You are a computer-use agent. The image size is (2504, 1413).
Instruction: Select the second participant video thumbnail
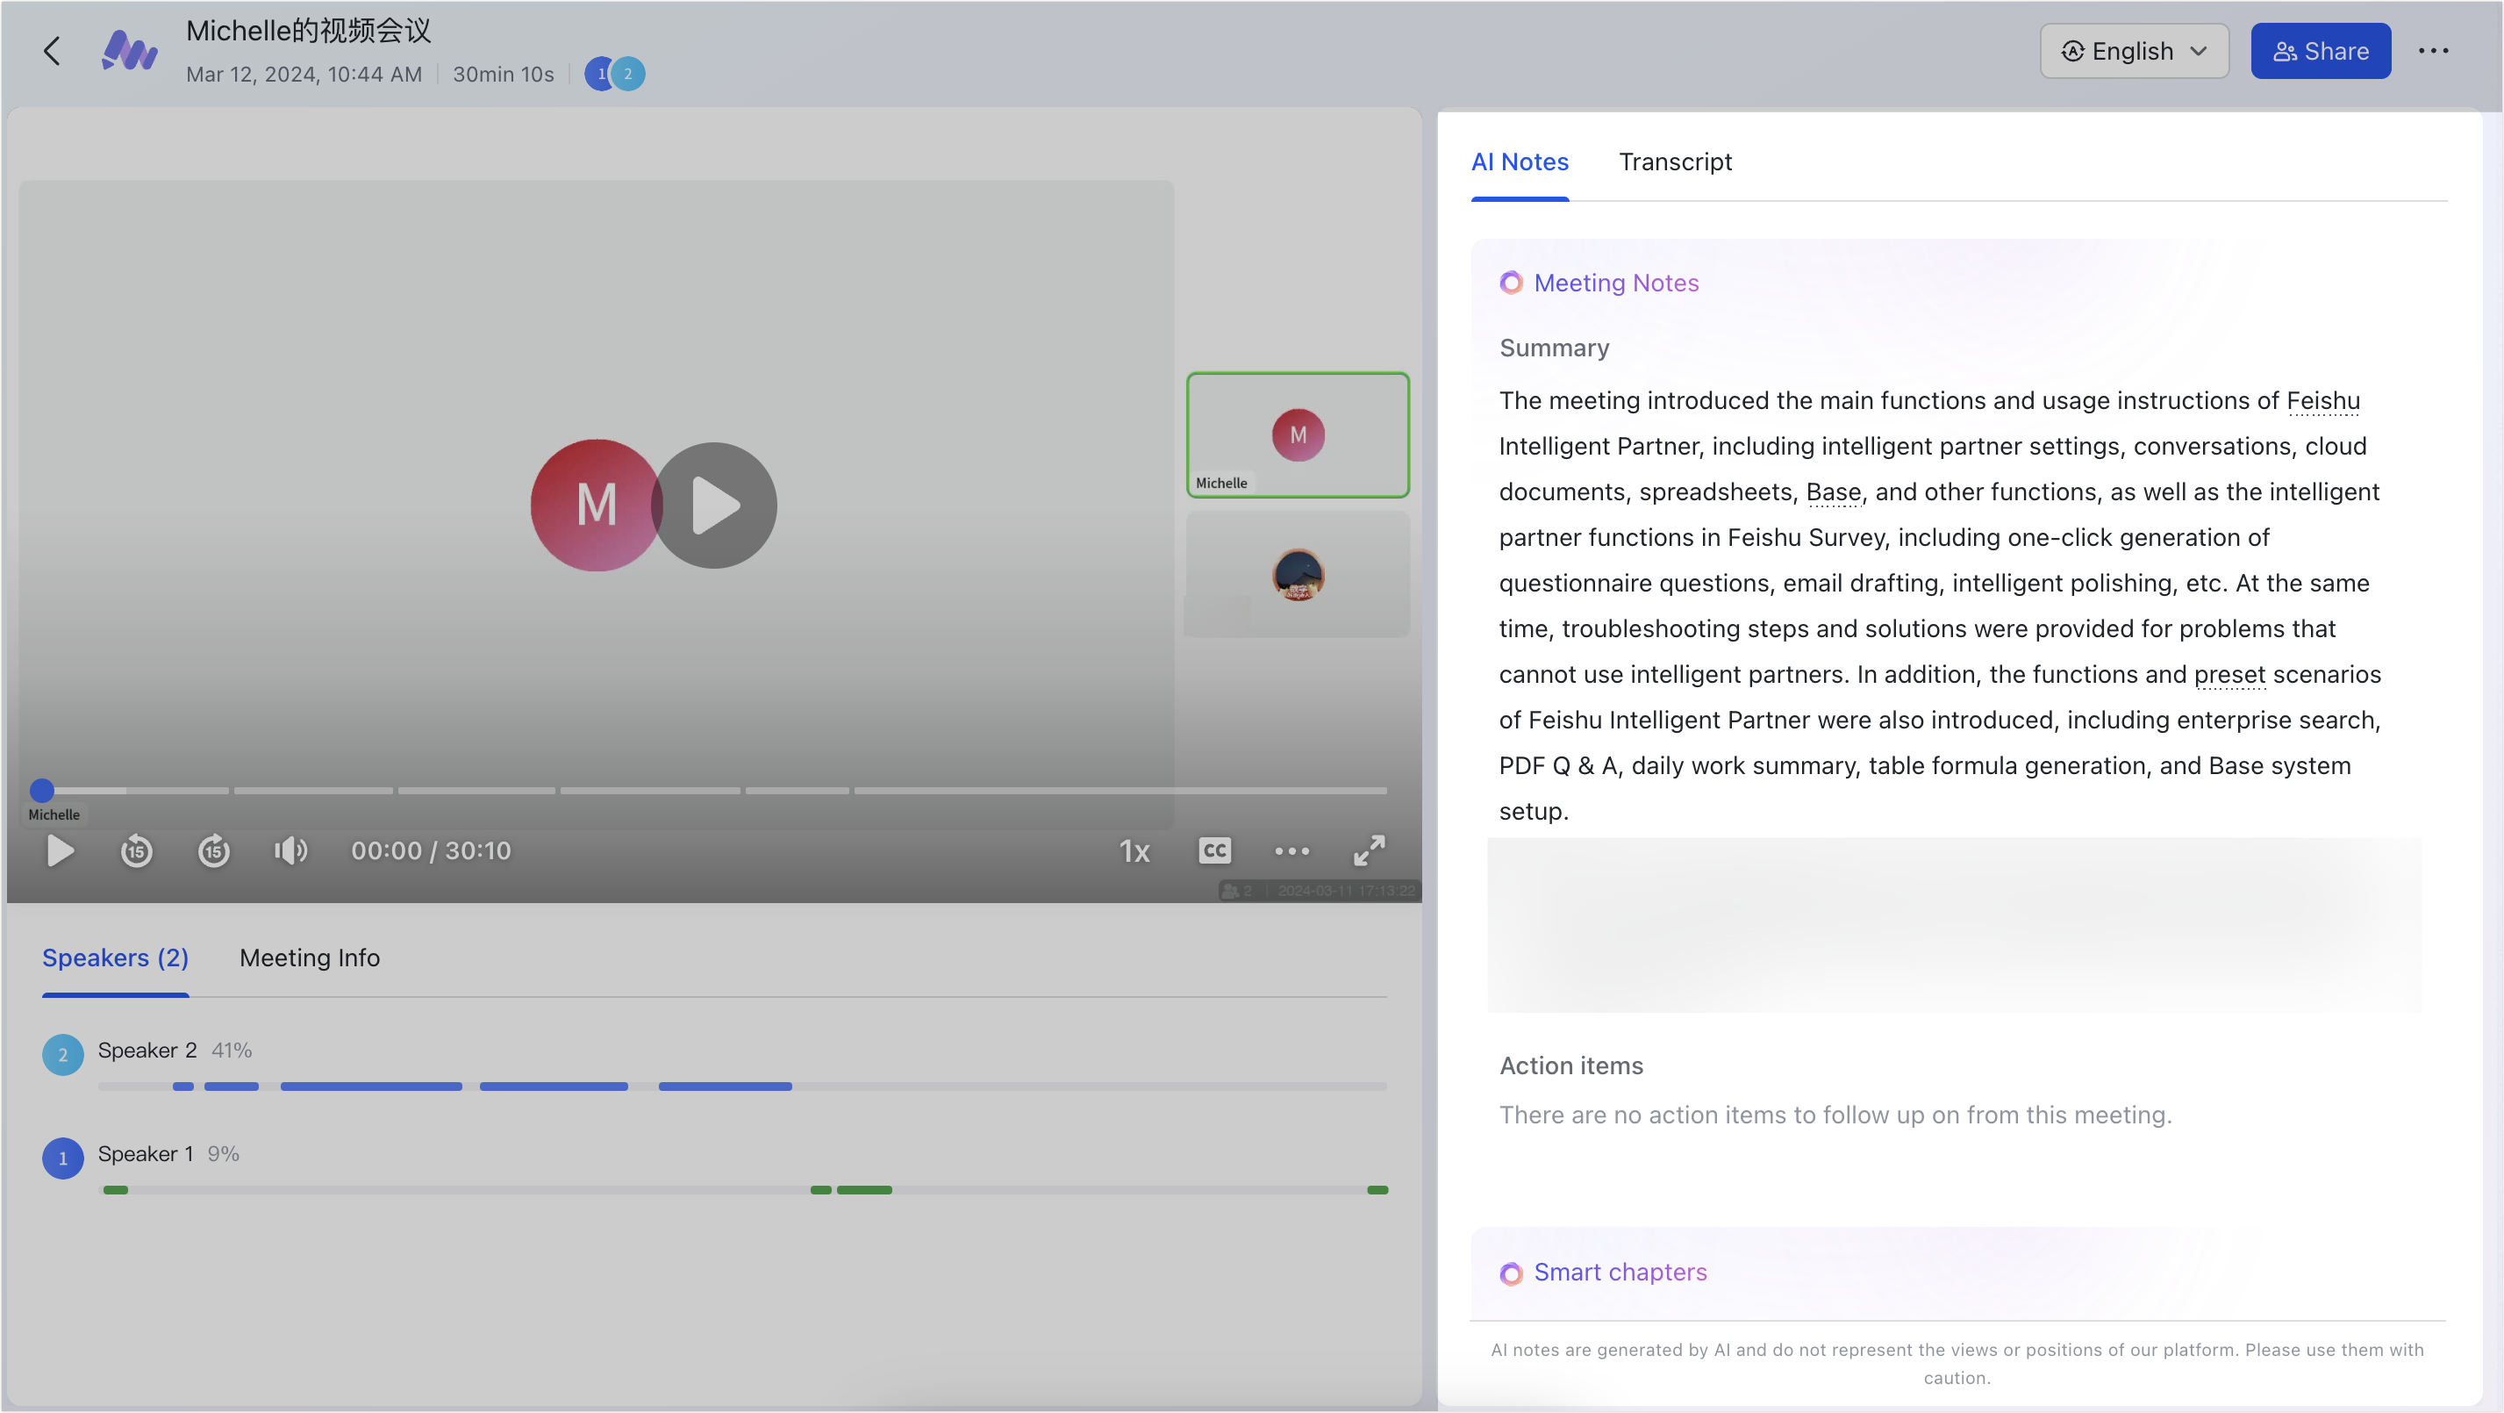pos(1298,576)
